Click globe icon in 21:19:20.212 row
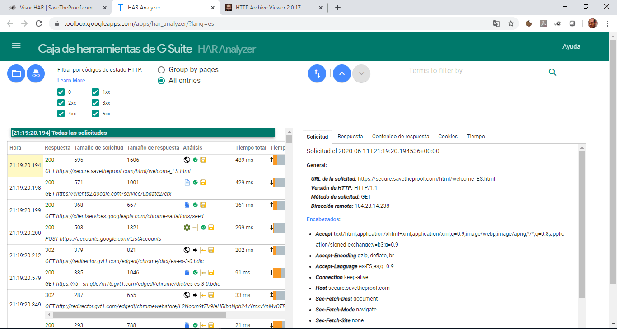The height and width of the screenshot is (329, 617). pos(187,250)
